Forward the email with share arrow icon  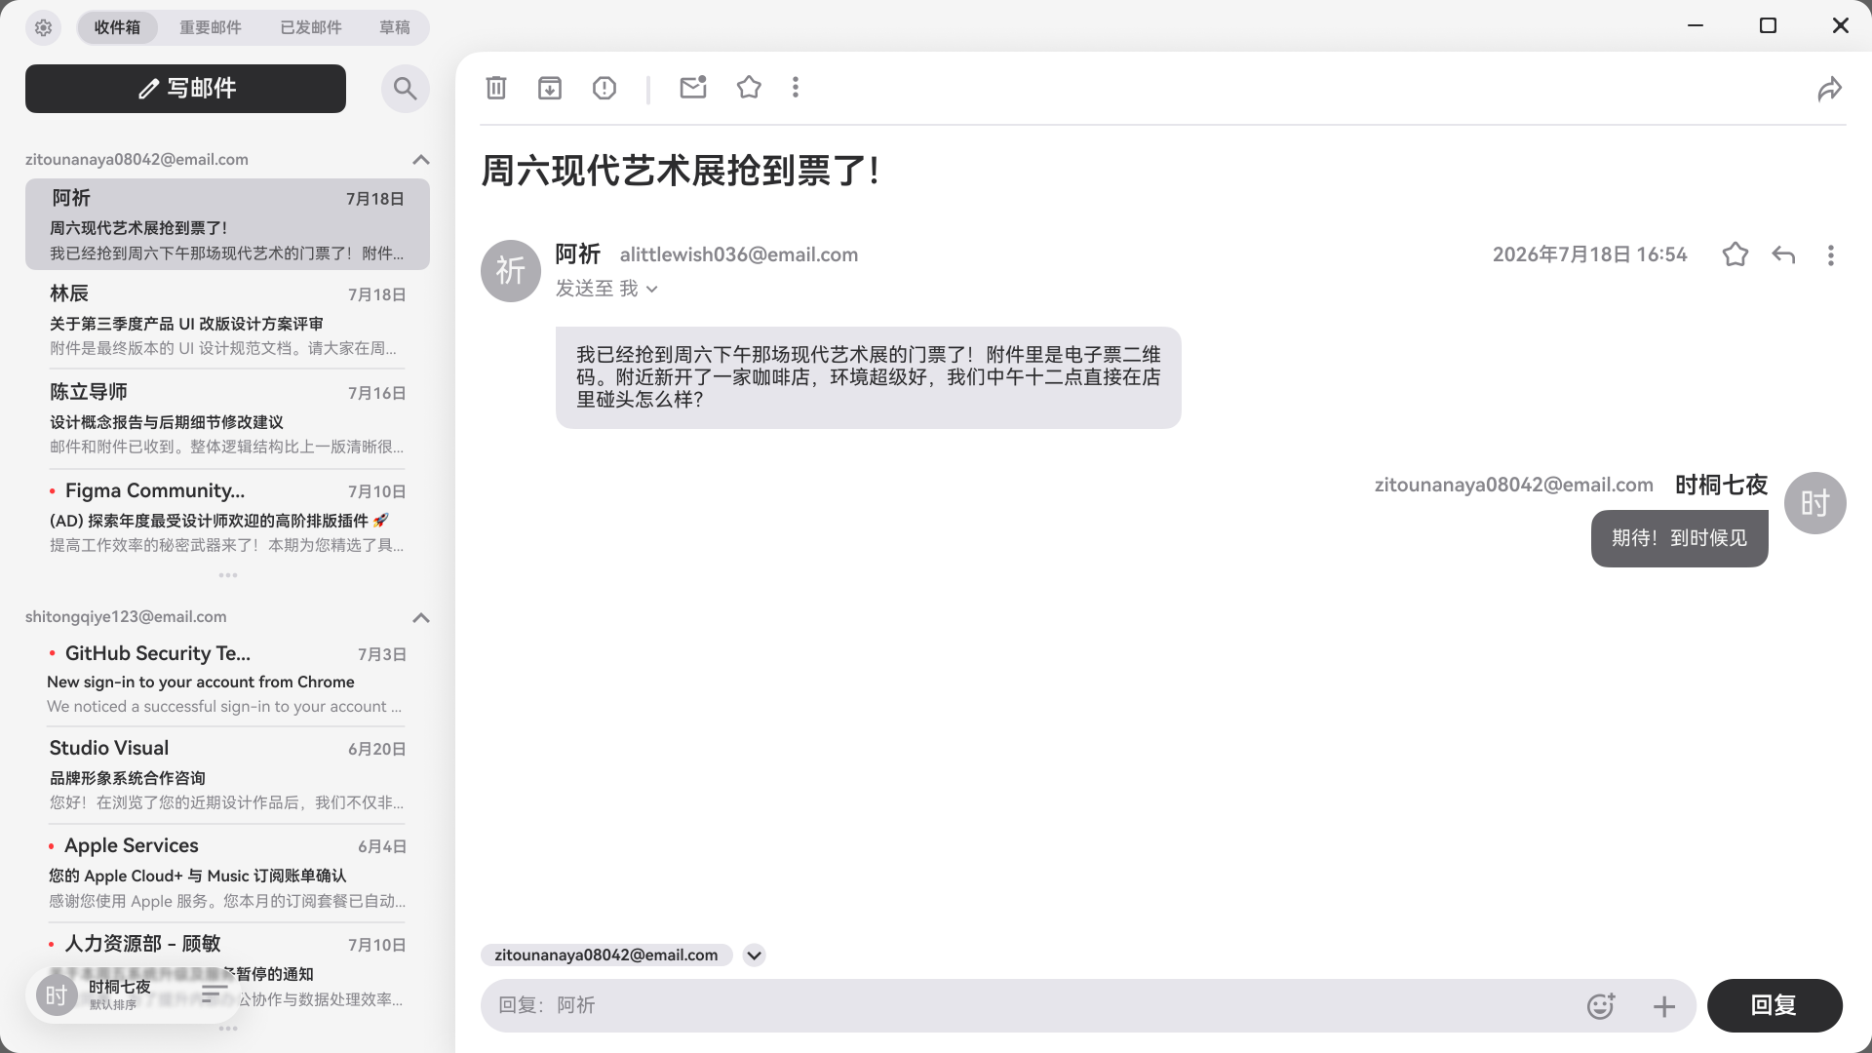1829,89
